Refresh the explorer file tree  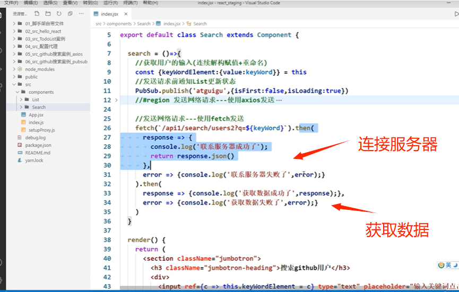pyautogui.click(x=59, y=13)
